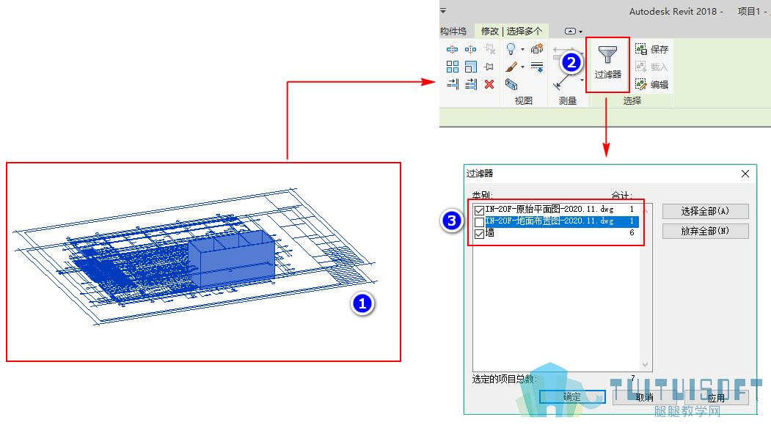Click the Pin element icon

coord(489,67)
